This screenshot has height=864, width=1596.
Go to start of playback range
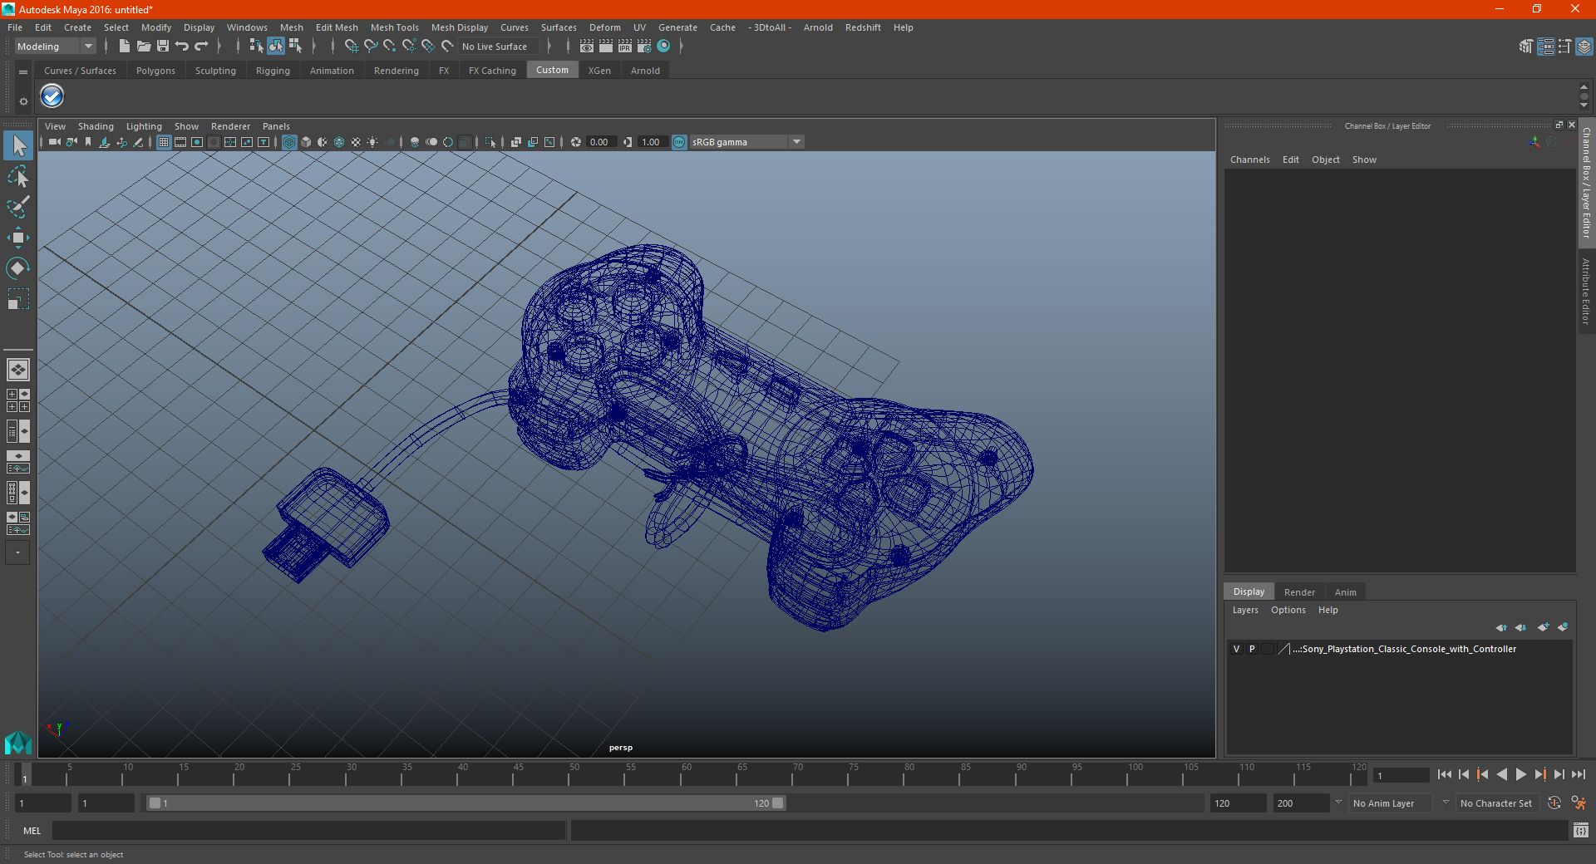pyautogui.click(x=1444, y=774)
